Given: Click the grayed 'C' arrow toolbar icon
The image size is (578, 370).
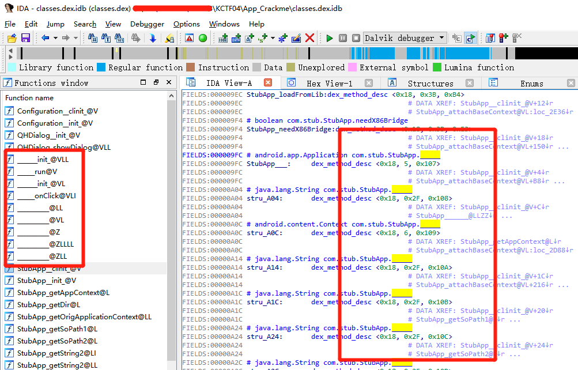Looking at the screenshot, I should pos(457,38).
